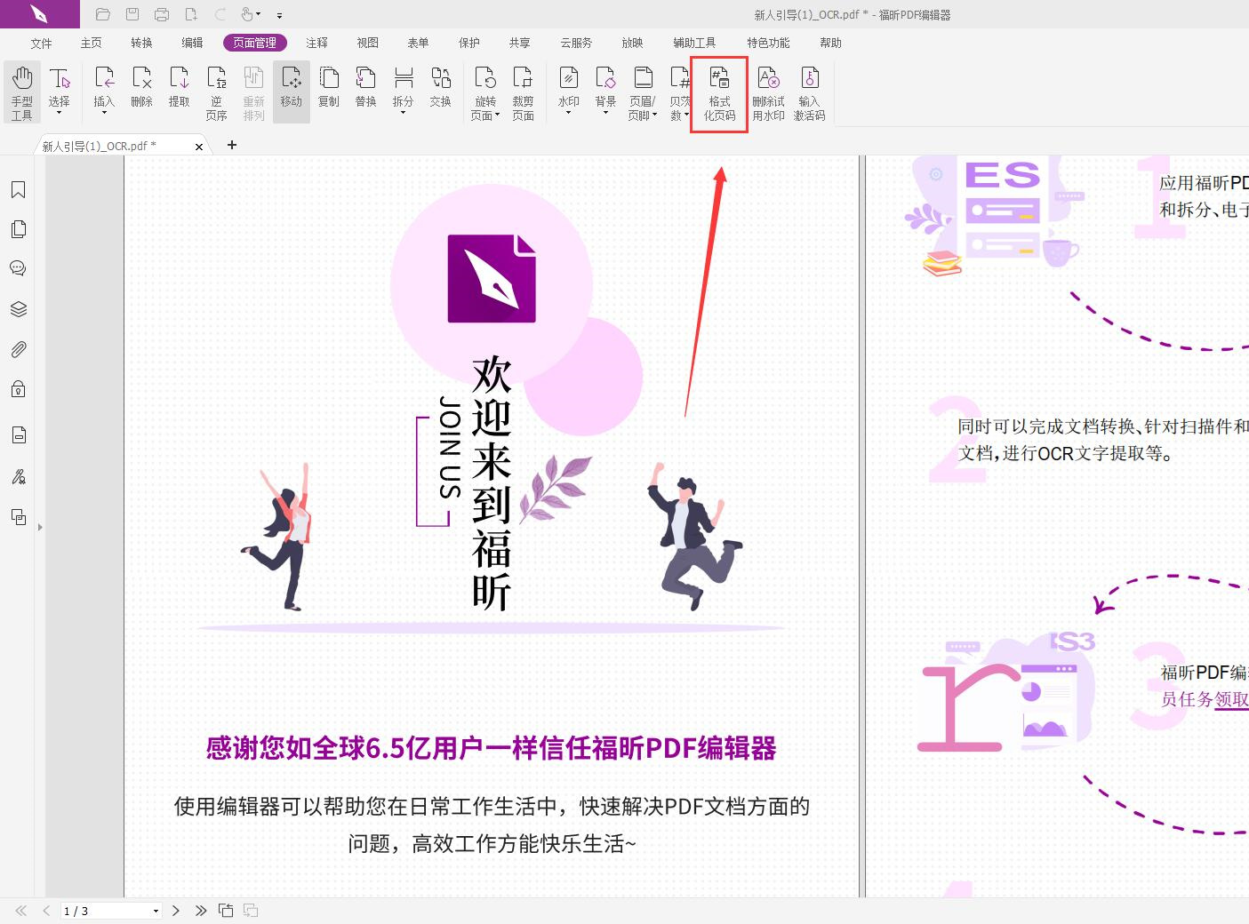Select the 替换 (Replace Pages) icon
This screenshot has height=924, width=1249.
(x=365, y=86)
